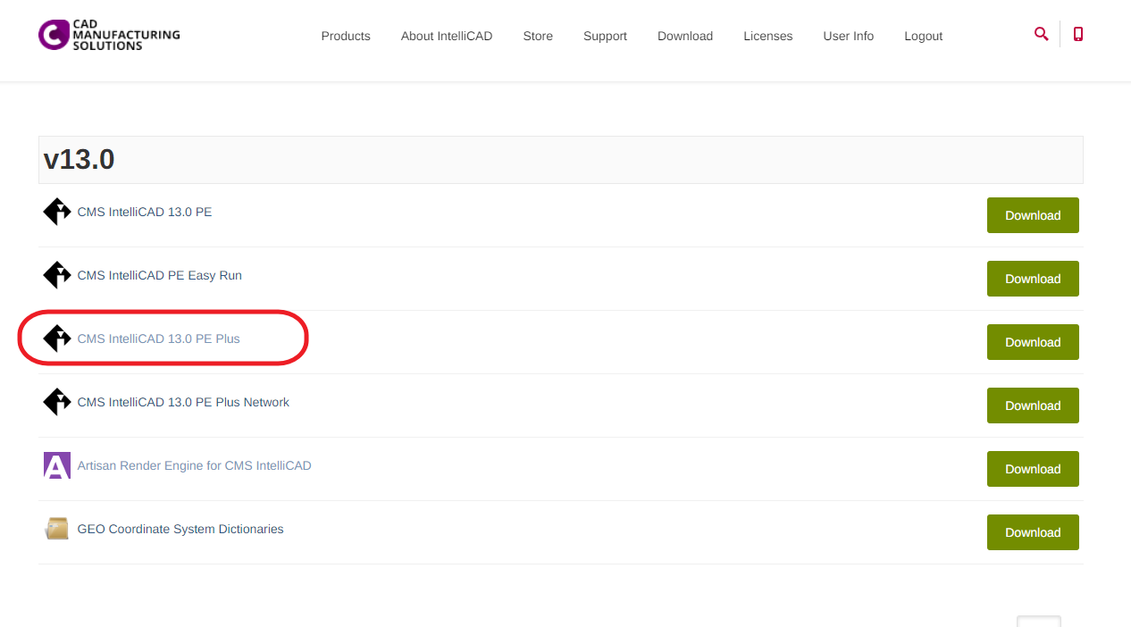
Task: Open Artisan Render Engine for CMS IntelliCAD link
Action: (195, 465)
